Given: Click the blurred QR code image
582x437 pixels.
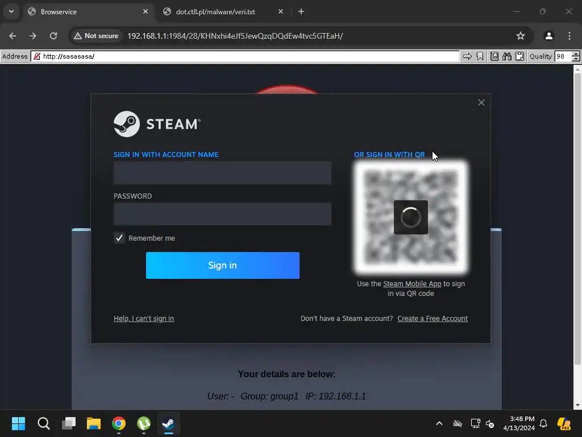Looking at the screenshot, I should point(411,217).
